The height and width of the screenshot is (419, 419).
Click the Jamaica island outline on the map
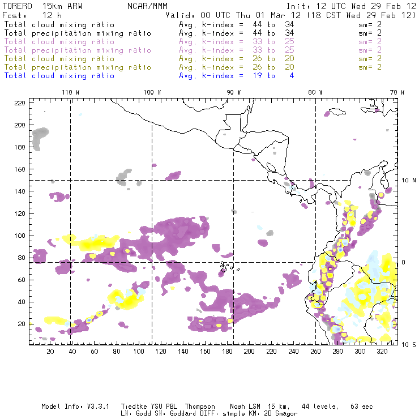[x=337, y=111]
